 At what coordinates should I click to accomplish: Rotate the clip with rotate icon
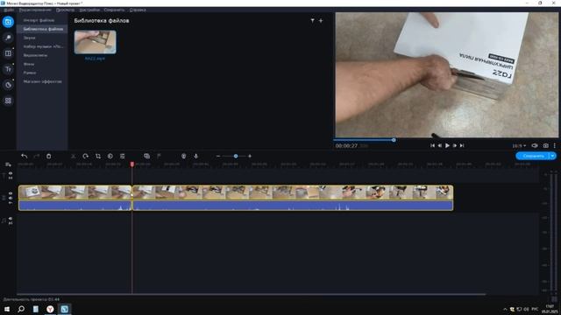(86, 156)
